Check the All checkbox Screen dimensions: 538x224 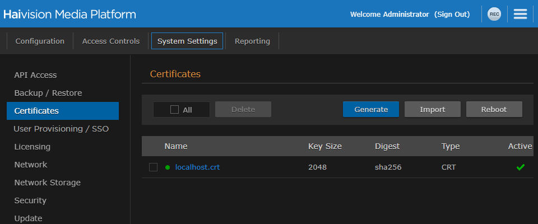tap(174, 110)
